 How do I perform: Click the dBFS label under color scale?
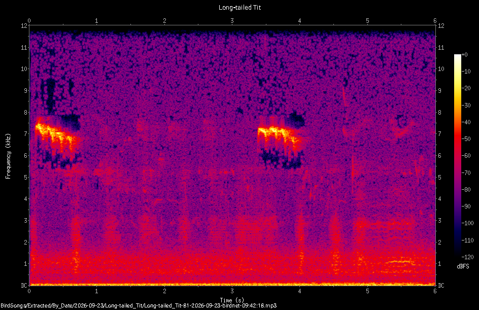[x=463, y=266]
